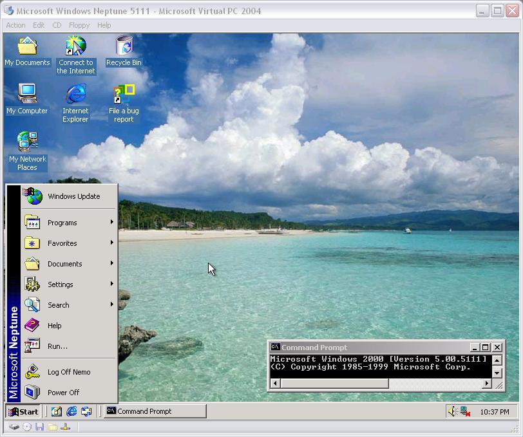Select the My Network Places icon
The width and height of the screenshot is (523, 437).
point(27,151)
